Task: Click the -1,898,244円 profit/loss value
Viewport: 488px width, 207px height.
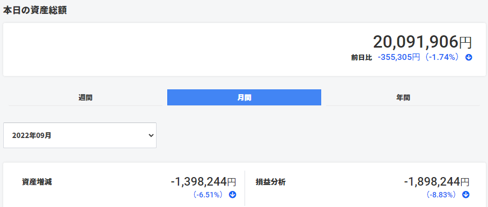Action: pos(437,181)
